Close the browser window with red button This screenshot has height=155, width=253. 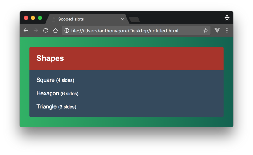(x=26, y=18)
